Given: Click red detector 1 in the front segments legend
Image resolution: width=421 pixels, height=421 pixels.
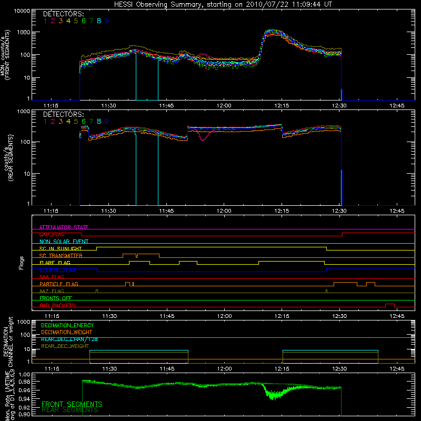Looking at the screenshot, I should tap(45, 21).
